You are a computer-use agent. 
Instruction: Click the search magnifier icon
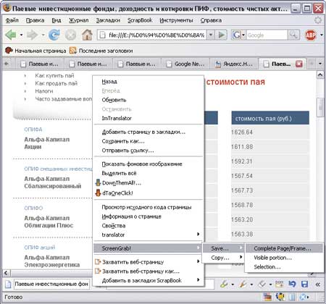293,35
